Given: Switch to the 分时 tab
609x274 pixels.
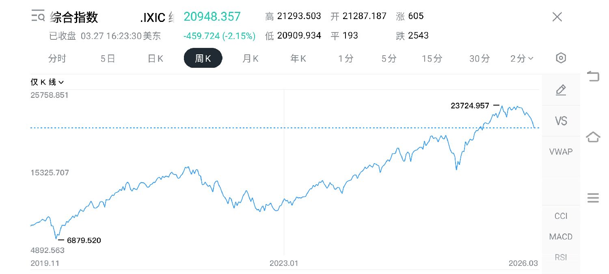Looking at the screenshot, I should click(57, 58).
